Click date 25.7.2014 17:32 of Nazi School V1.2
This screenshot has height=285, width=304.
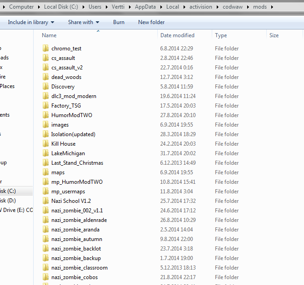(x=178, y=201)
